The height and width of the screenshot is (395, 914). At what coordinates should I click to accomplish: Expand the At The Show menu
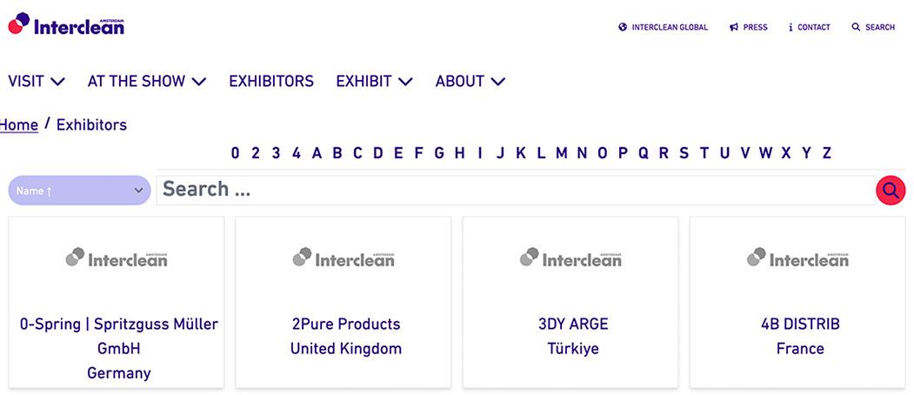tap(147, 81)
